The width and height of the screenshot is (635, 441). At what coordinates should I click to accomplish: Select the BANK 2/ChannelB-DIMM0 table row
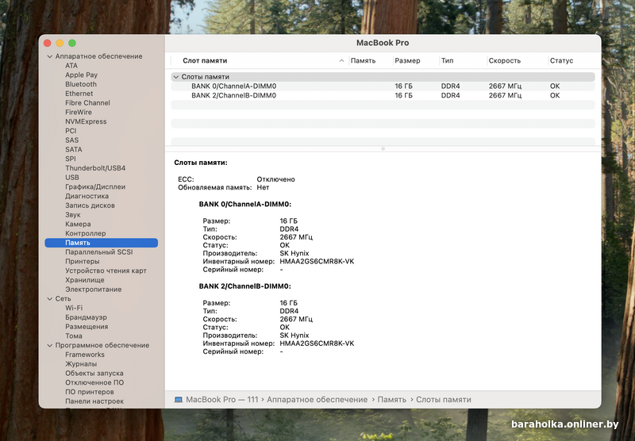(233, 95)
